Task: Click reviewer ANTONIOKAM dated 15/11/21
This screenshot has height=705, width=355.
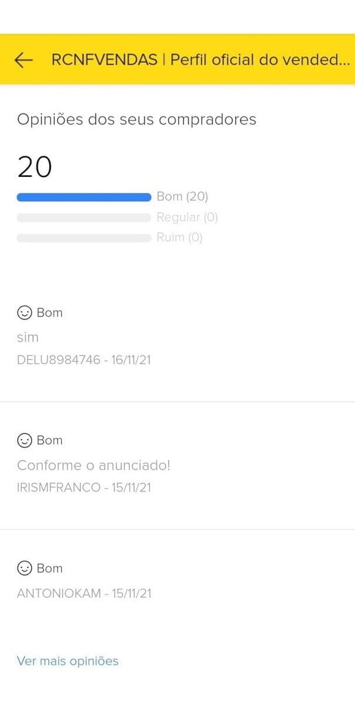Action: pos(84,593)
